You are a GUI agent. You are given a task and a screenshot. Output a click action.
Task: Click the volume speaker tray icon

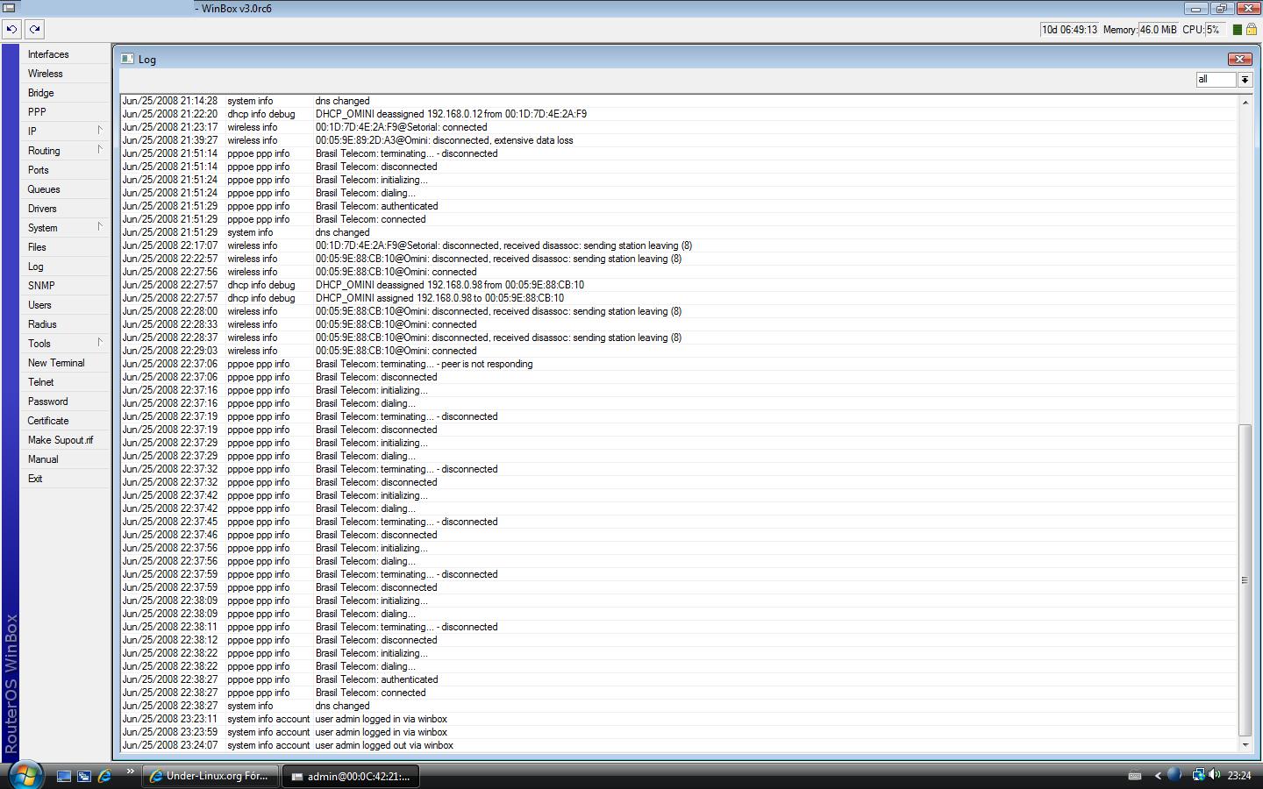[x=1215, y=775]
